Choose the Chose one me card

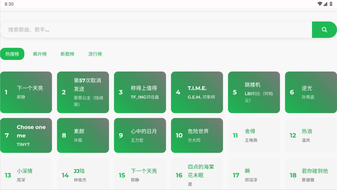(26, 135)
